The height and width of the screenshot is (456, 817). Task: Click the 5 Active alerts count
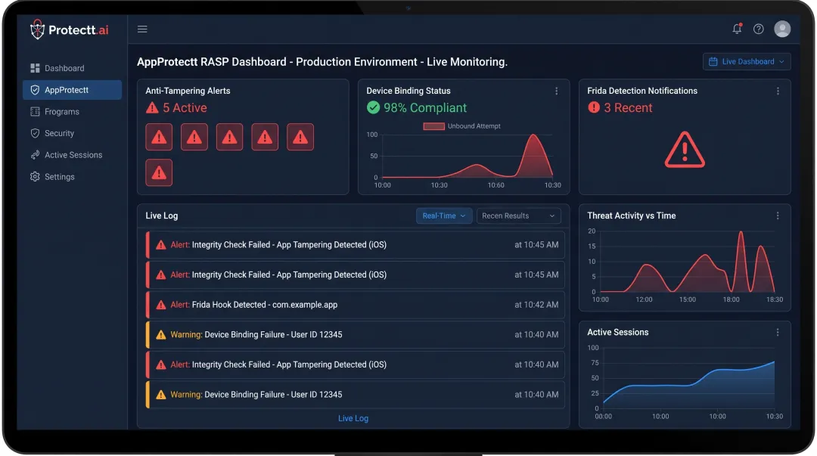click(x=185, y=108)
